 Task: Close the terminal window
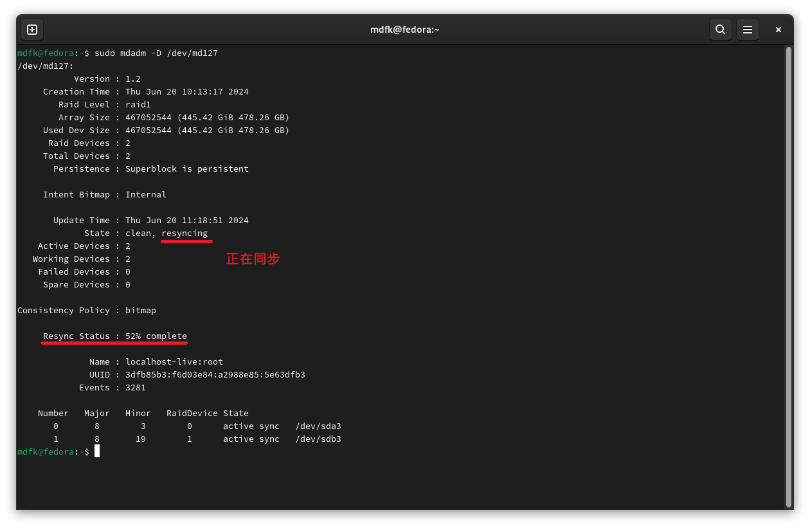coord(779,30)
